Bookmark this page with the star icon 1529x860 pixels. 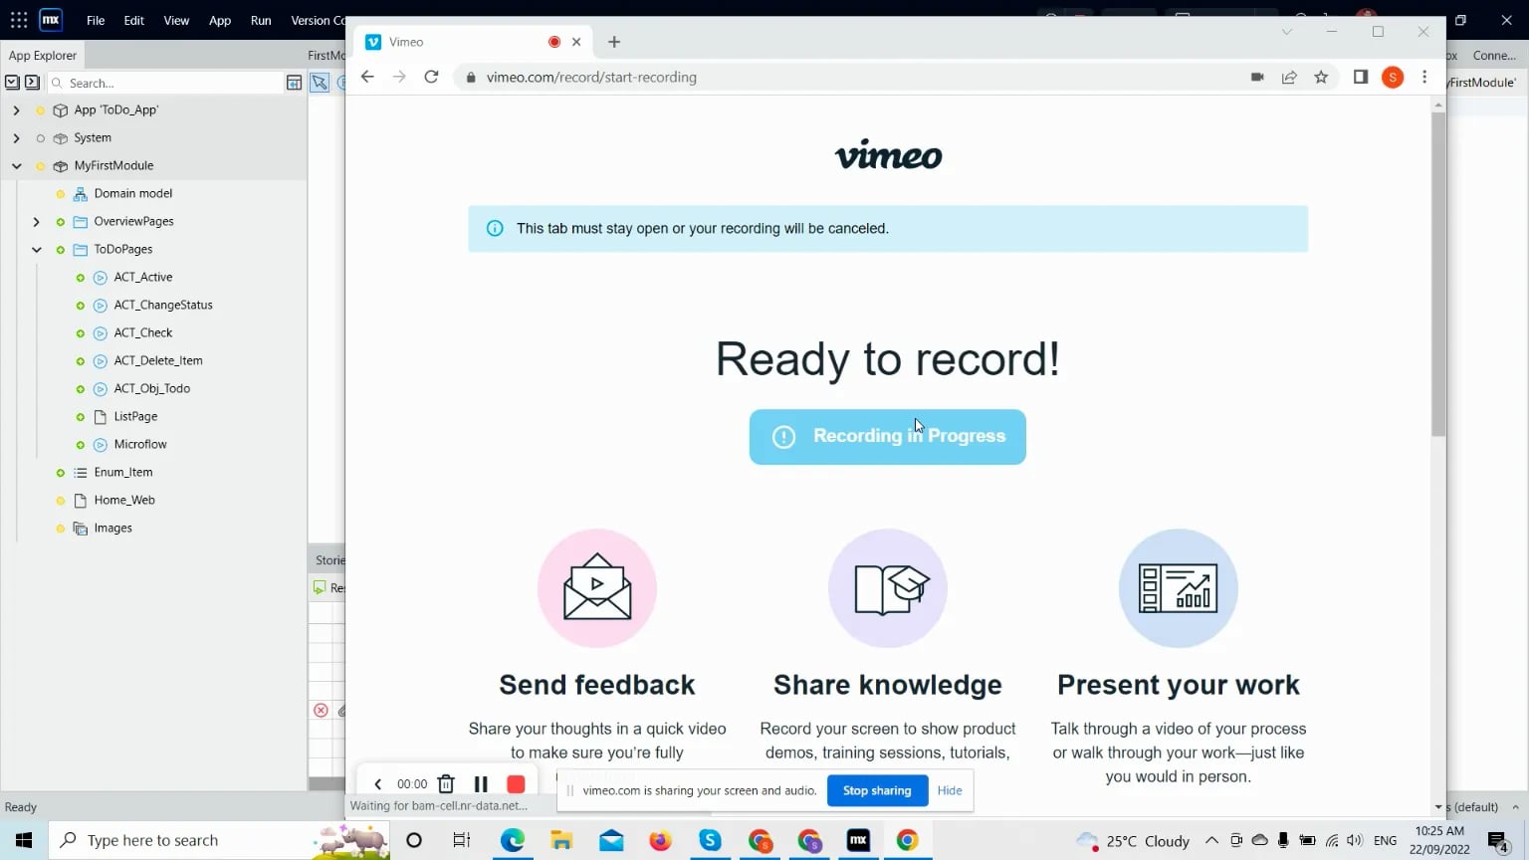coord(1321,77)
